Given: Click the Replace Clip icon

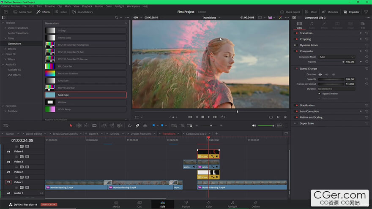Looking at the screenshot, I should click(119, 125).
